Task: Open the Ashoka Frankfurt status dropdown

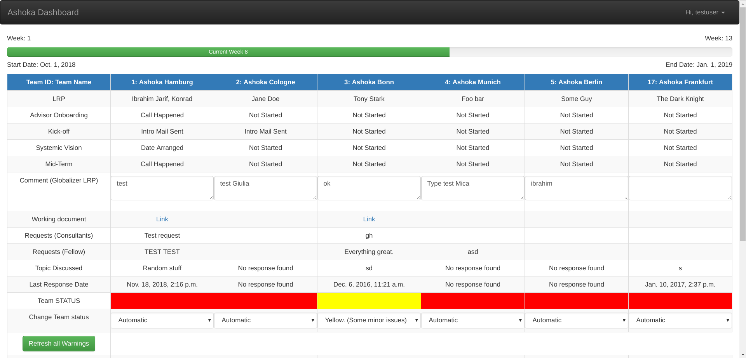Action: point(680,320)
